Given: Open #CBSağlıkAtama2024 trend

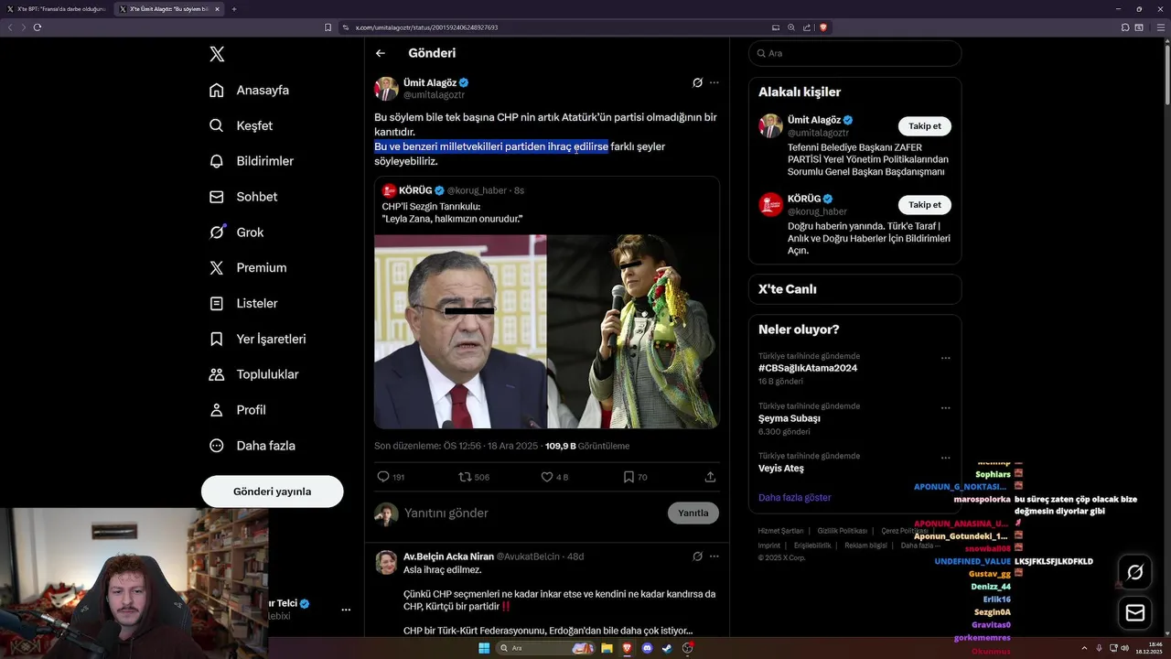Looking at the screenshot, I should click(808, 368).
